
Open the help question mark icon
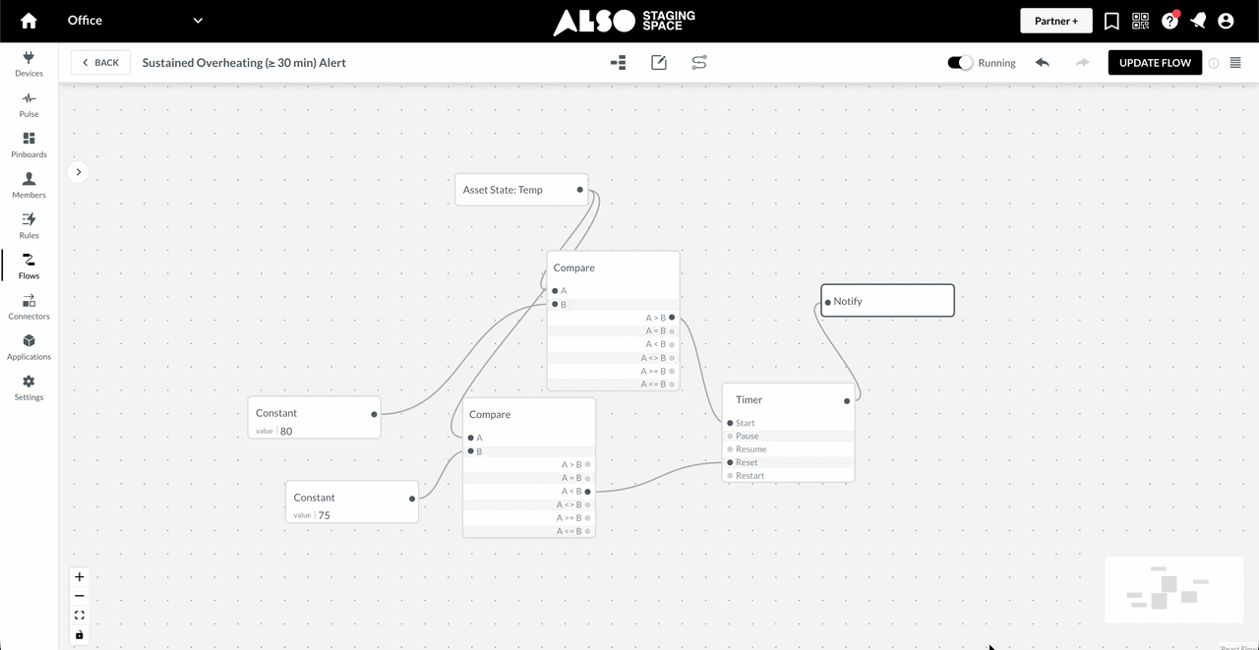click(x=1169, y=21)
